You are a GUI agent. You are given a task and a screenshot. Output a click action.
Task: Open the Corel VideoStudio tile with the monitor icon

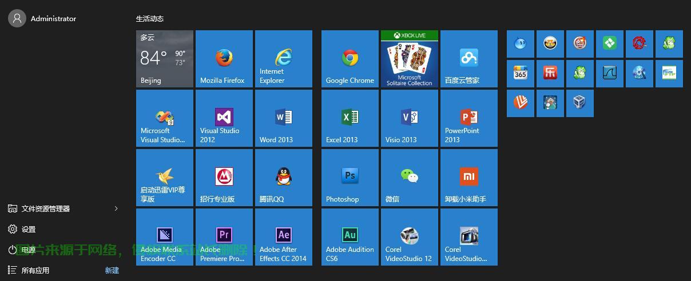pyautogui.click(x=469, y=237)
